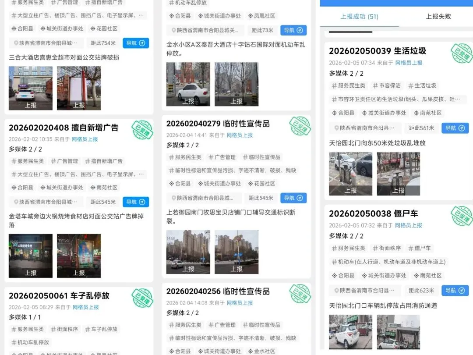Viewport: 473px width, 355px height.
Task: Select the 凤凰社区 location tag
Action: click(x=261, y=16)
